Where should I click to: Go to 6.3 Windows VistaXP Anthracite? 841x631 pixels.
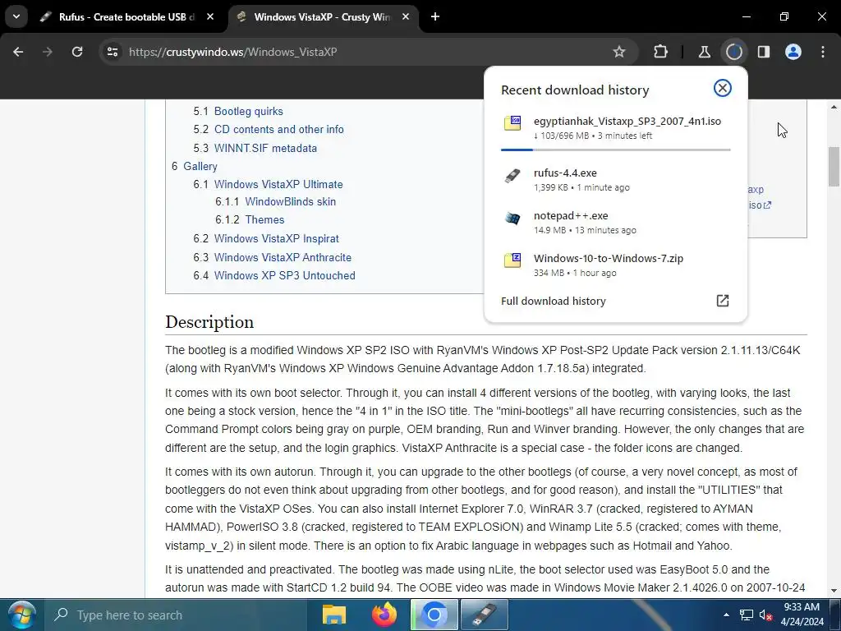click(x=283, y=257)
